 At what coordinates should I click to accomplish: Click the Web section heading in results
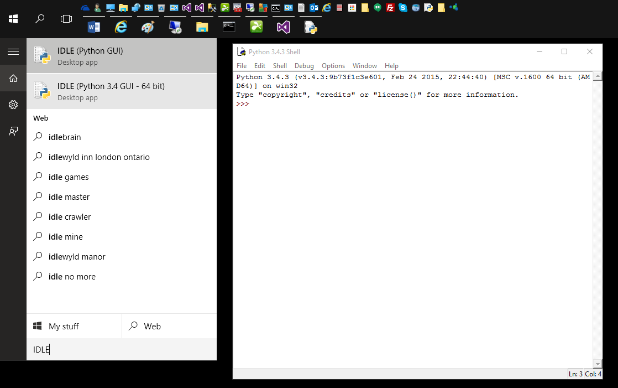40,118
